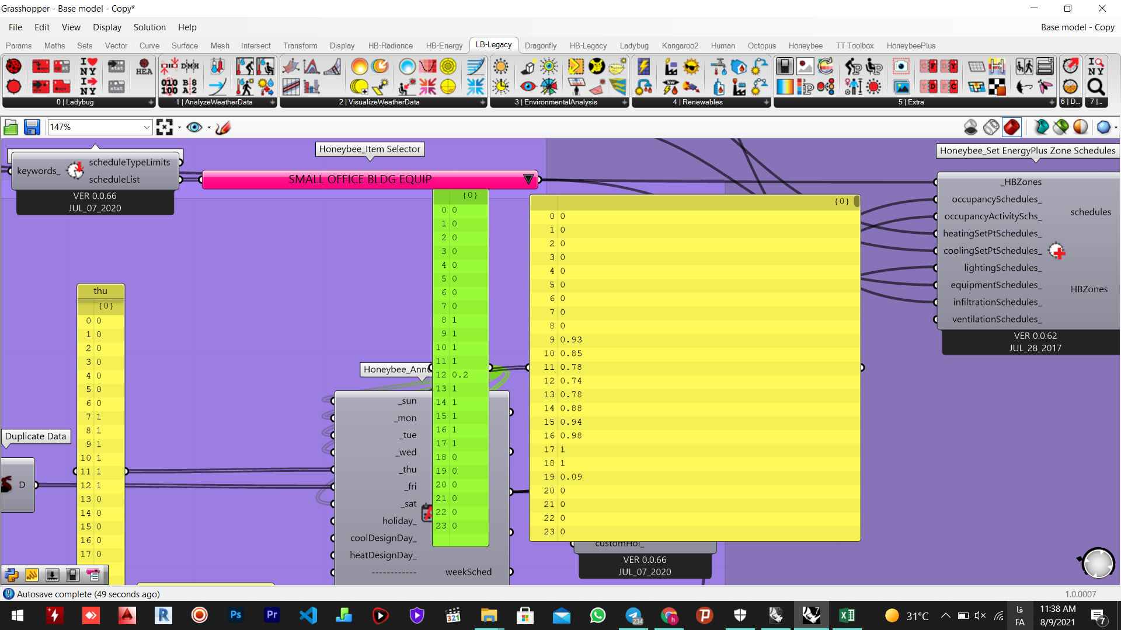Select the sun with sunglasses icon

tap(691, 66)
